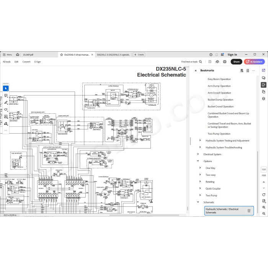
Task: Close the Dx235nlc-5 shop manual tab
Action: [x=92, y=55]
